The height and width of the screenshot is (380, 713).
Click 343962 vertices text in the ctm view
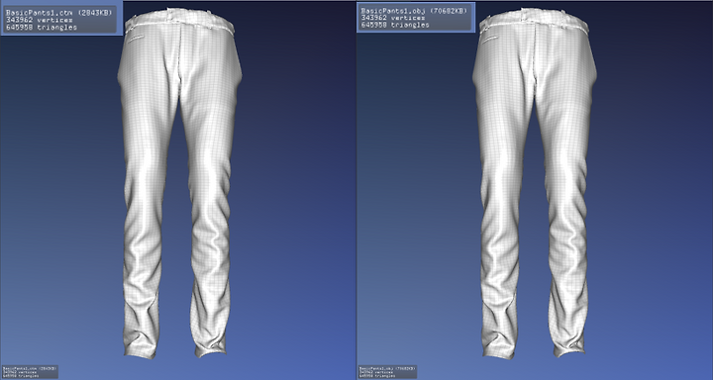39,20
